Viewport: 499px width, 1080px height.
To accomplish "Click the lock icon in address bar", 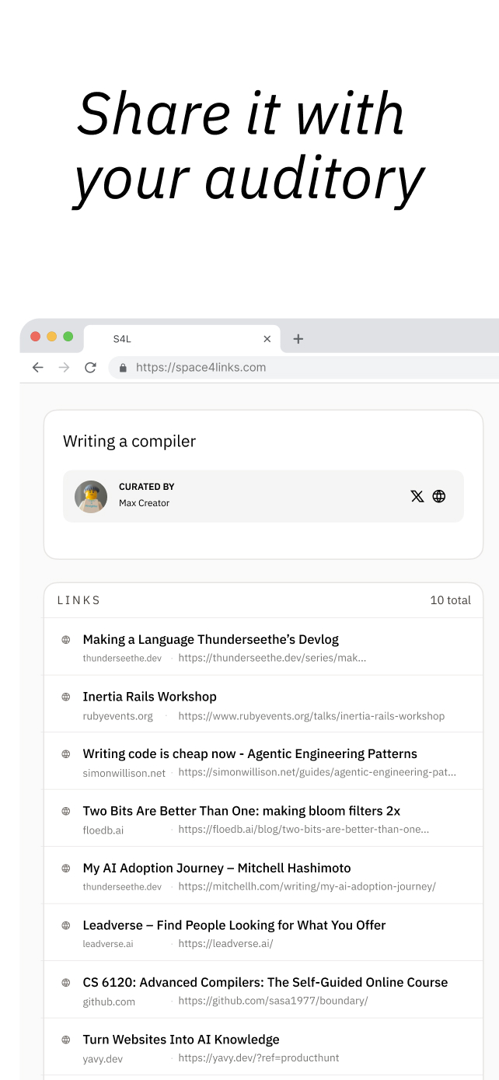I will (x=123, y=368).
